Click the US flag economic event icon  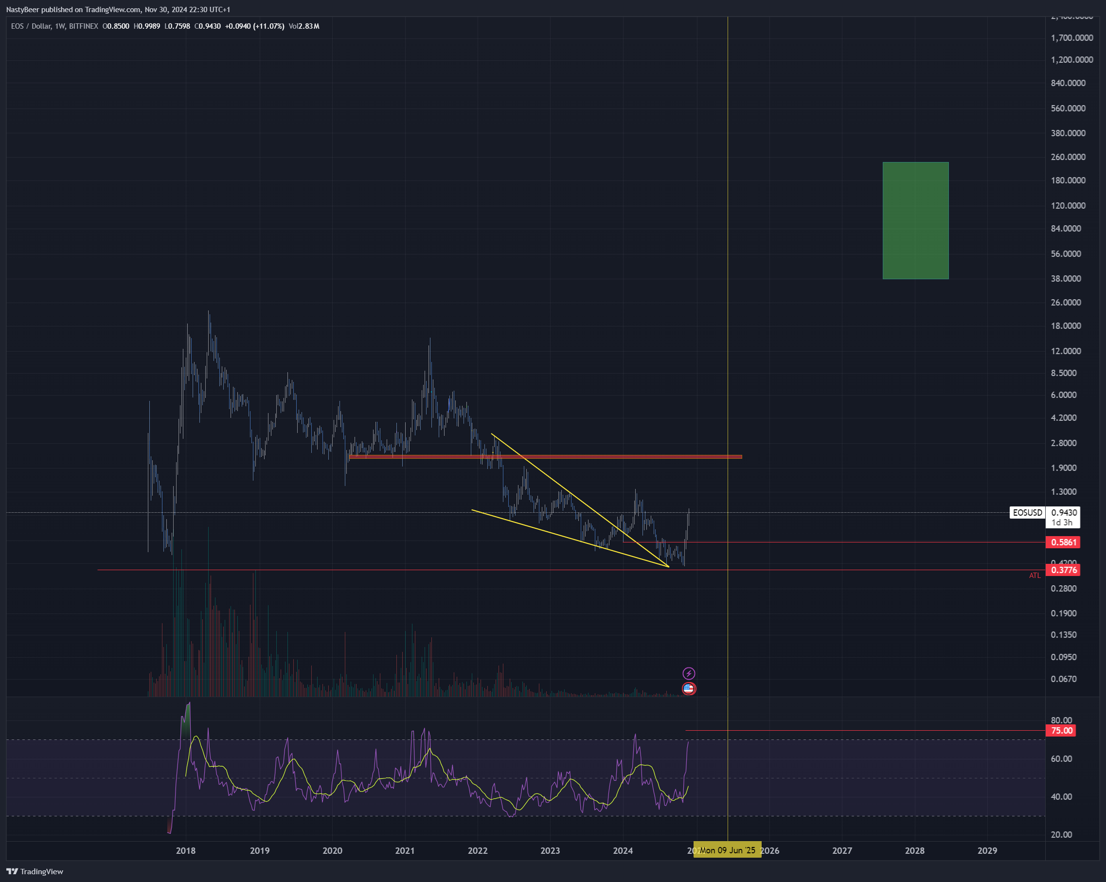pos(688,688)
